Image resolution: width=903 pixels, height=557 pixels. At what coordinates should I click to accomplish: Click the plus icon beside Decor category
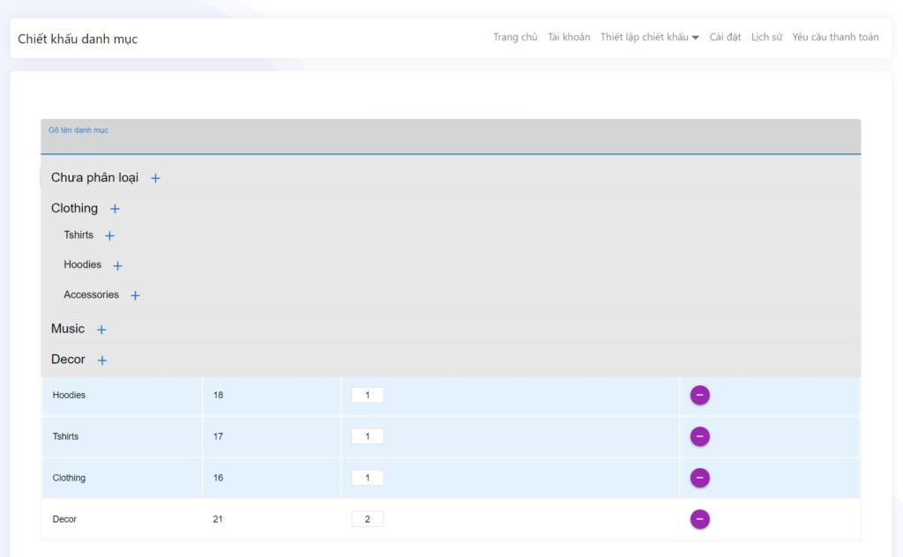pyautogui.click(x=102, y=360)
